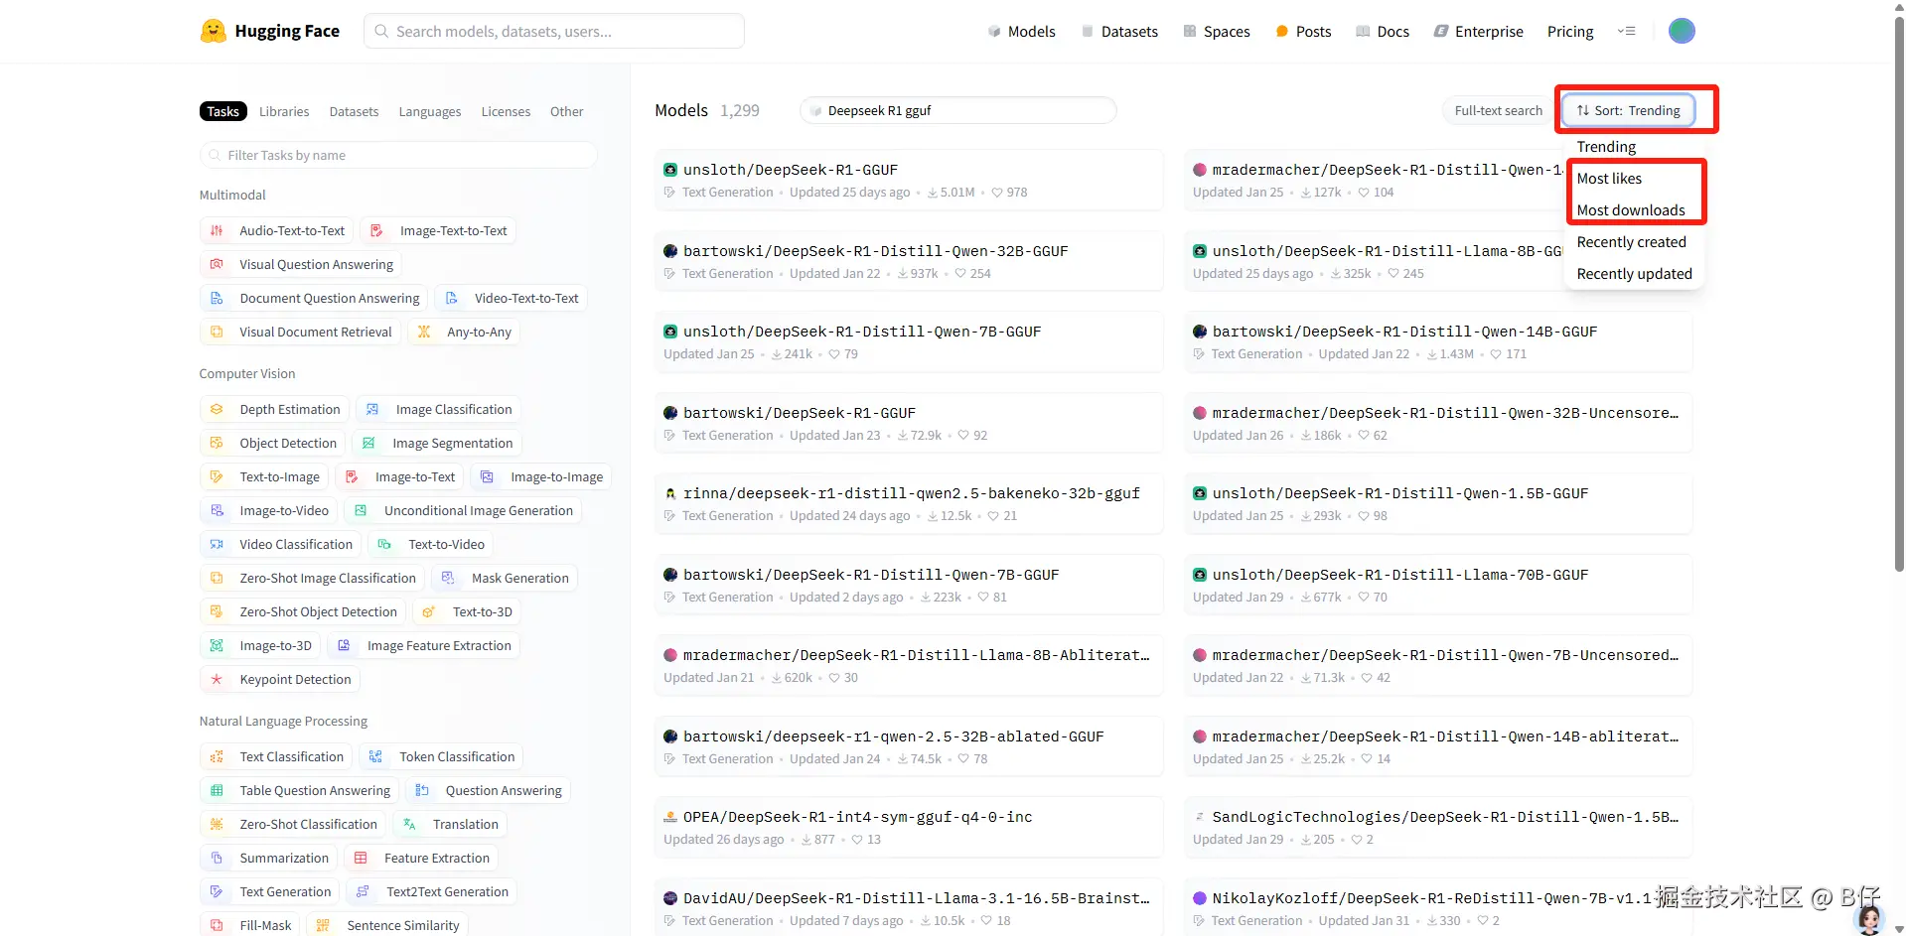
Task: Filter by Question Answering task
Action: coord(488,791)
